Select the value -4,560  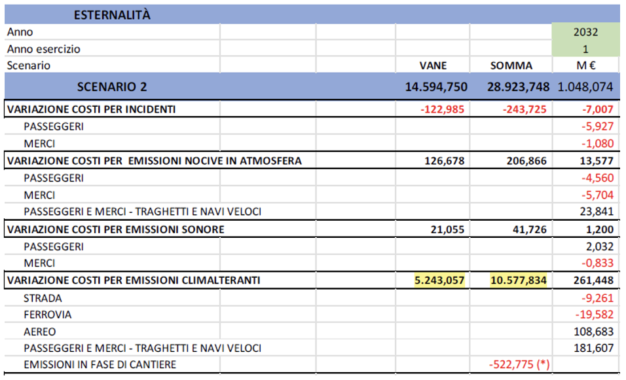[597, 178]
